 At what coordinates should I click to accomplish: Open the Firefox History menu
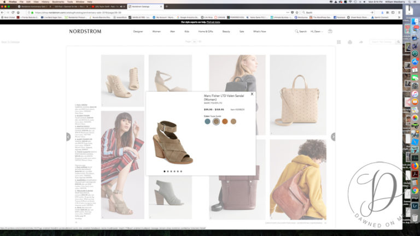45,2
